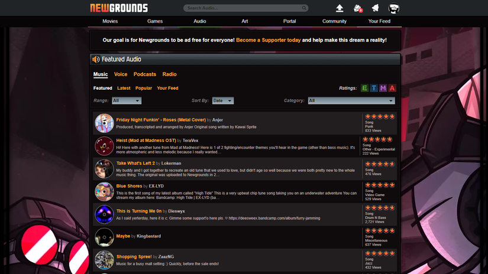Click star rating for Take What's Left 2
Image resolution: width=488 pixels, height=274 pixels.
click(380, 164)
